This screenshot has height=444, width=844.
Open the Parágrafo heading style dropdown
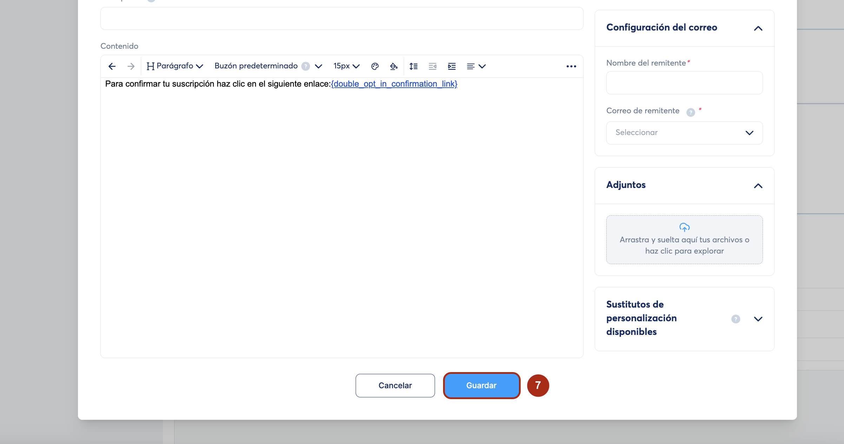tap(175, 66)
